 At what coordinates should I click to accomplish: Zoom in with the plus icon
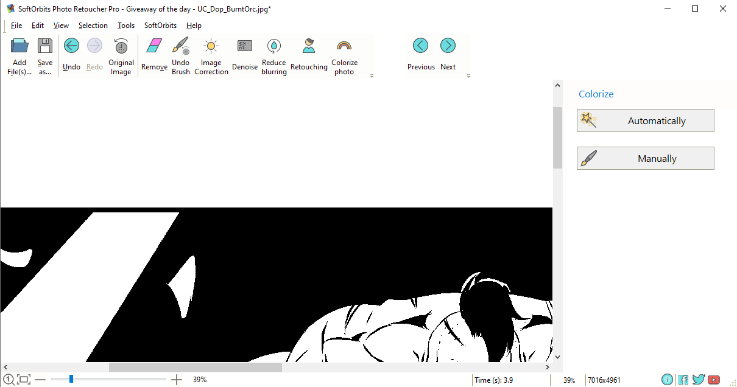pyautogui.click(x=177, y=380)
